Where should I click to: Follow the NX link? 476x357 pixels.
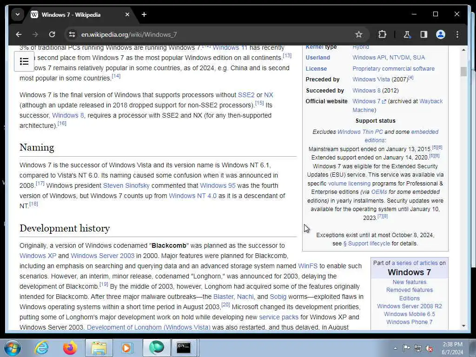pyautogui.click(x=269, y=95)
